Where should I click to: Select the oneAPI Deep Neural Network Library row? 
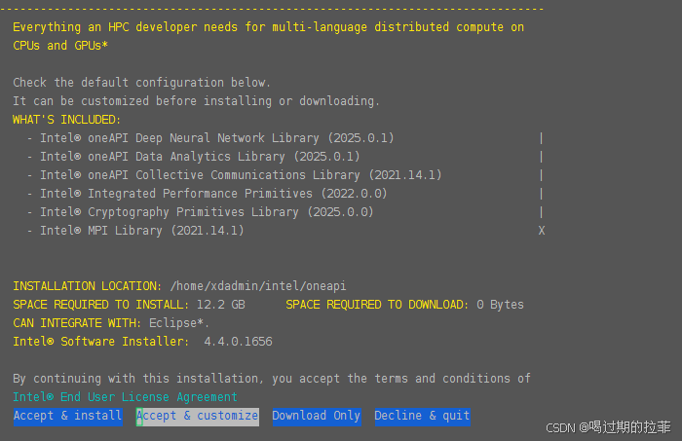(210, 138)
